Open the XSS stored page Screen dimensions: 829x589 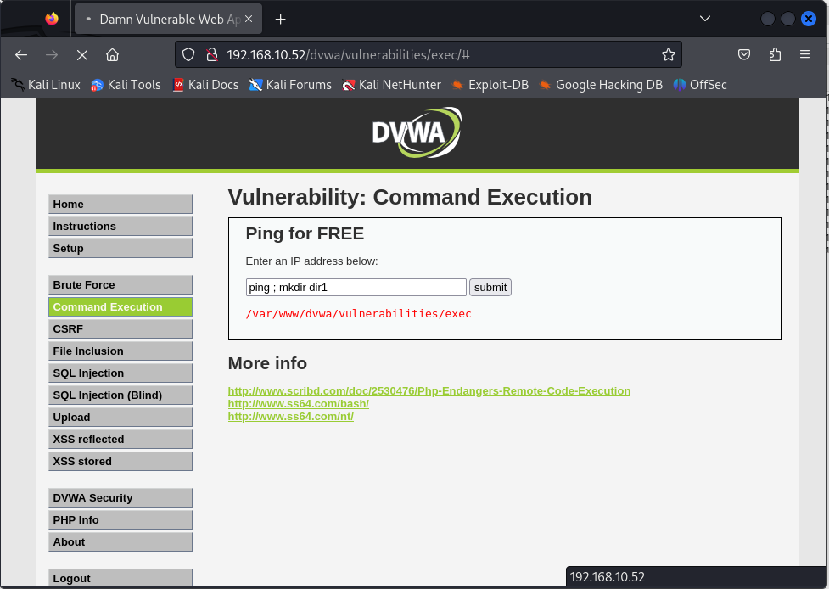click(120, 462)
